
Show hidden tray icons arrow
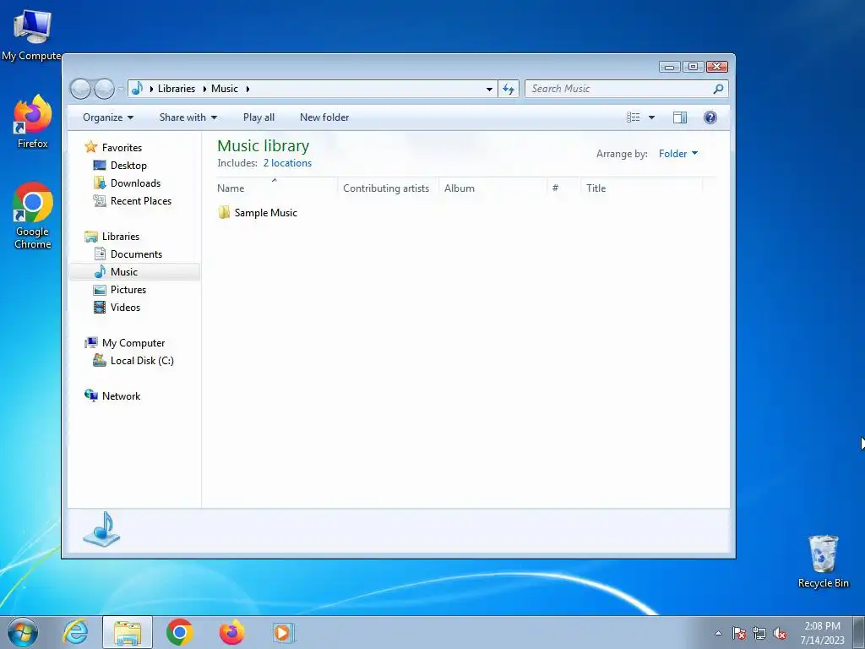(718, 633)
